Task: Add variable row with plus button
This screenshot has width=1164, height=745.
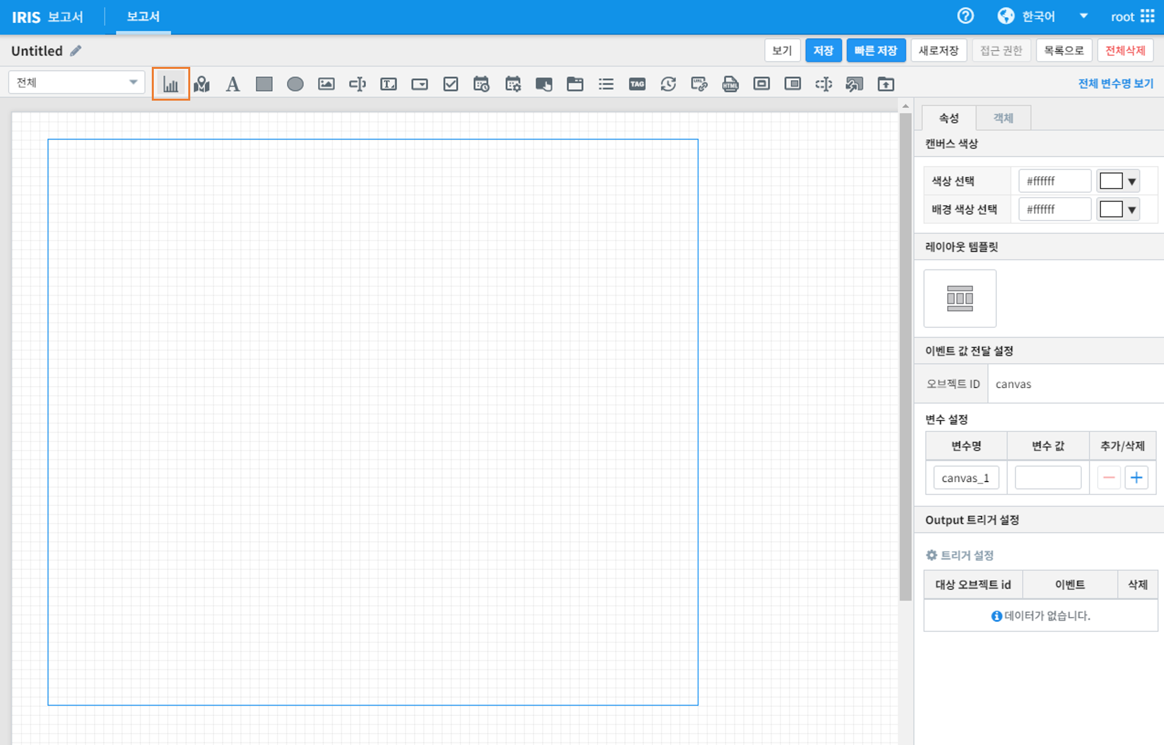Action: [1137, 477]
